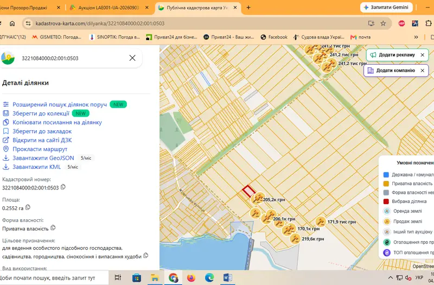Dismiss the Додати рекламу banner
Viewport: 434px width, 285px height.
click(x=423, y=55)
